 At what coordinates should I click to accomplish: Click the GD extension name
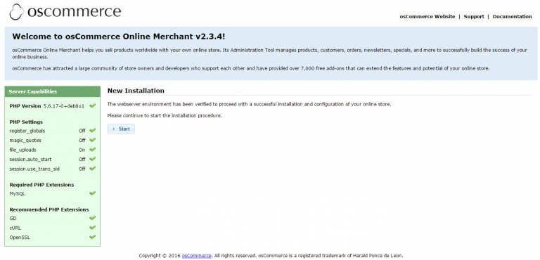pyautogui.click(x=13, y=219)
